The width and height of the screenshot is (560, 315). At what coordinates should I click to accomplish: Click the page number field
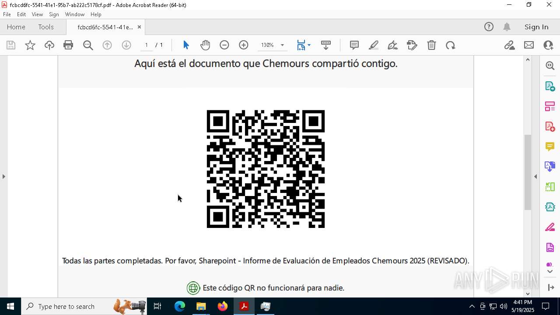[146, 45]
